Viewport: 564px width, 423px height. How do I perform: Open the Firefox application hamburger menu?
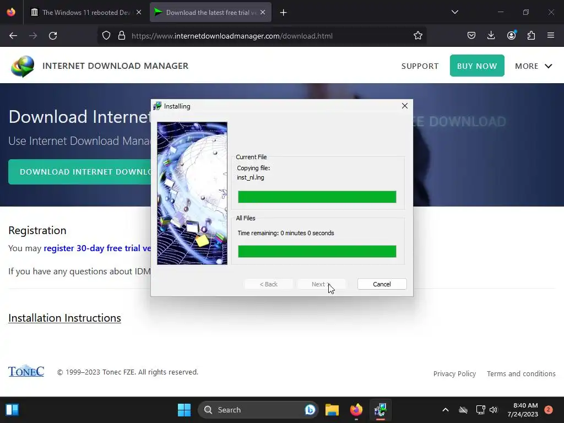click(x=551, y=36)
